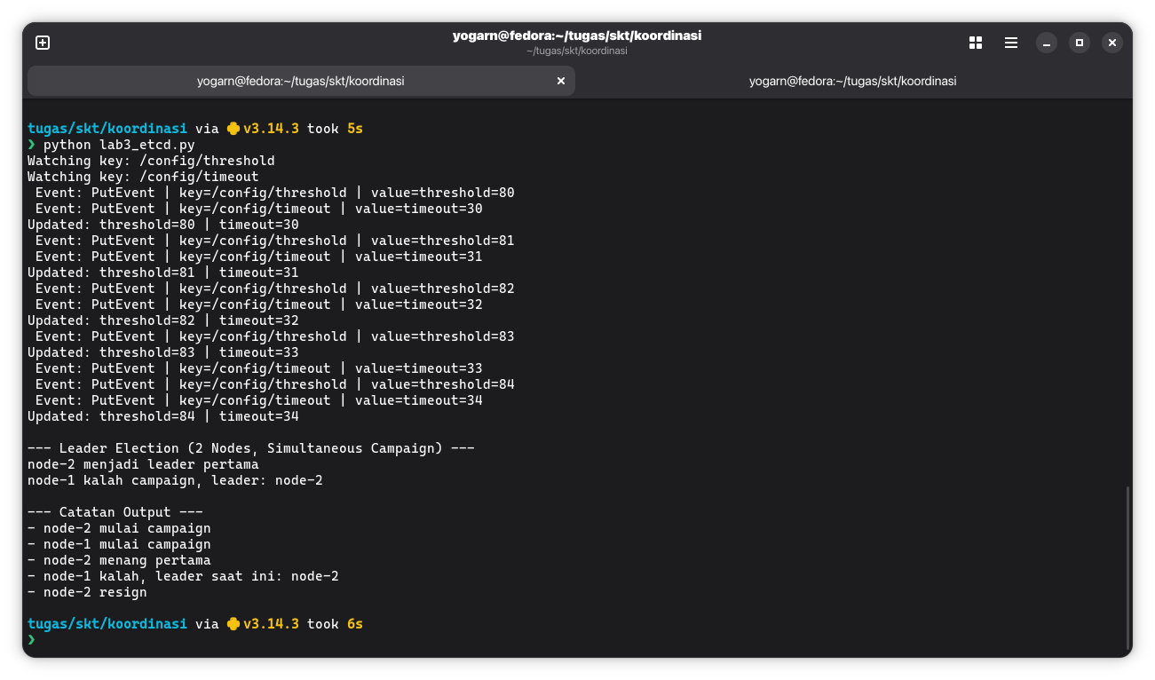The height and width of the screenshot is (680, 1155).
Task: Click the event line with value=timeout=33
Action: click(259, 368)
